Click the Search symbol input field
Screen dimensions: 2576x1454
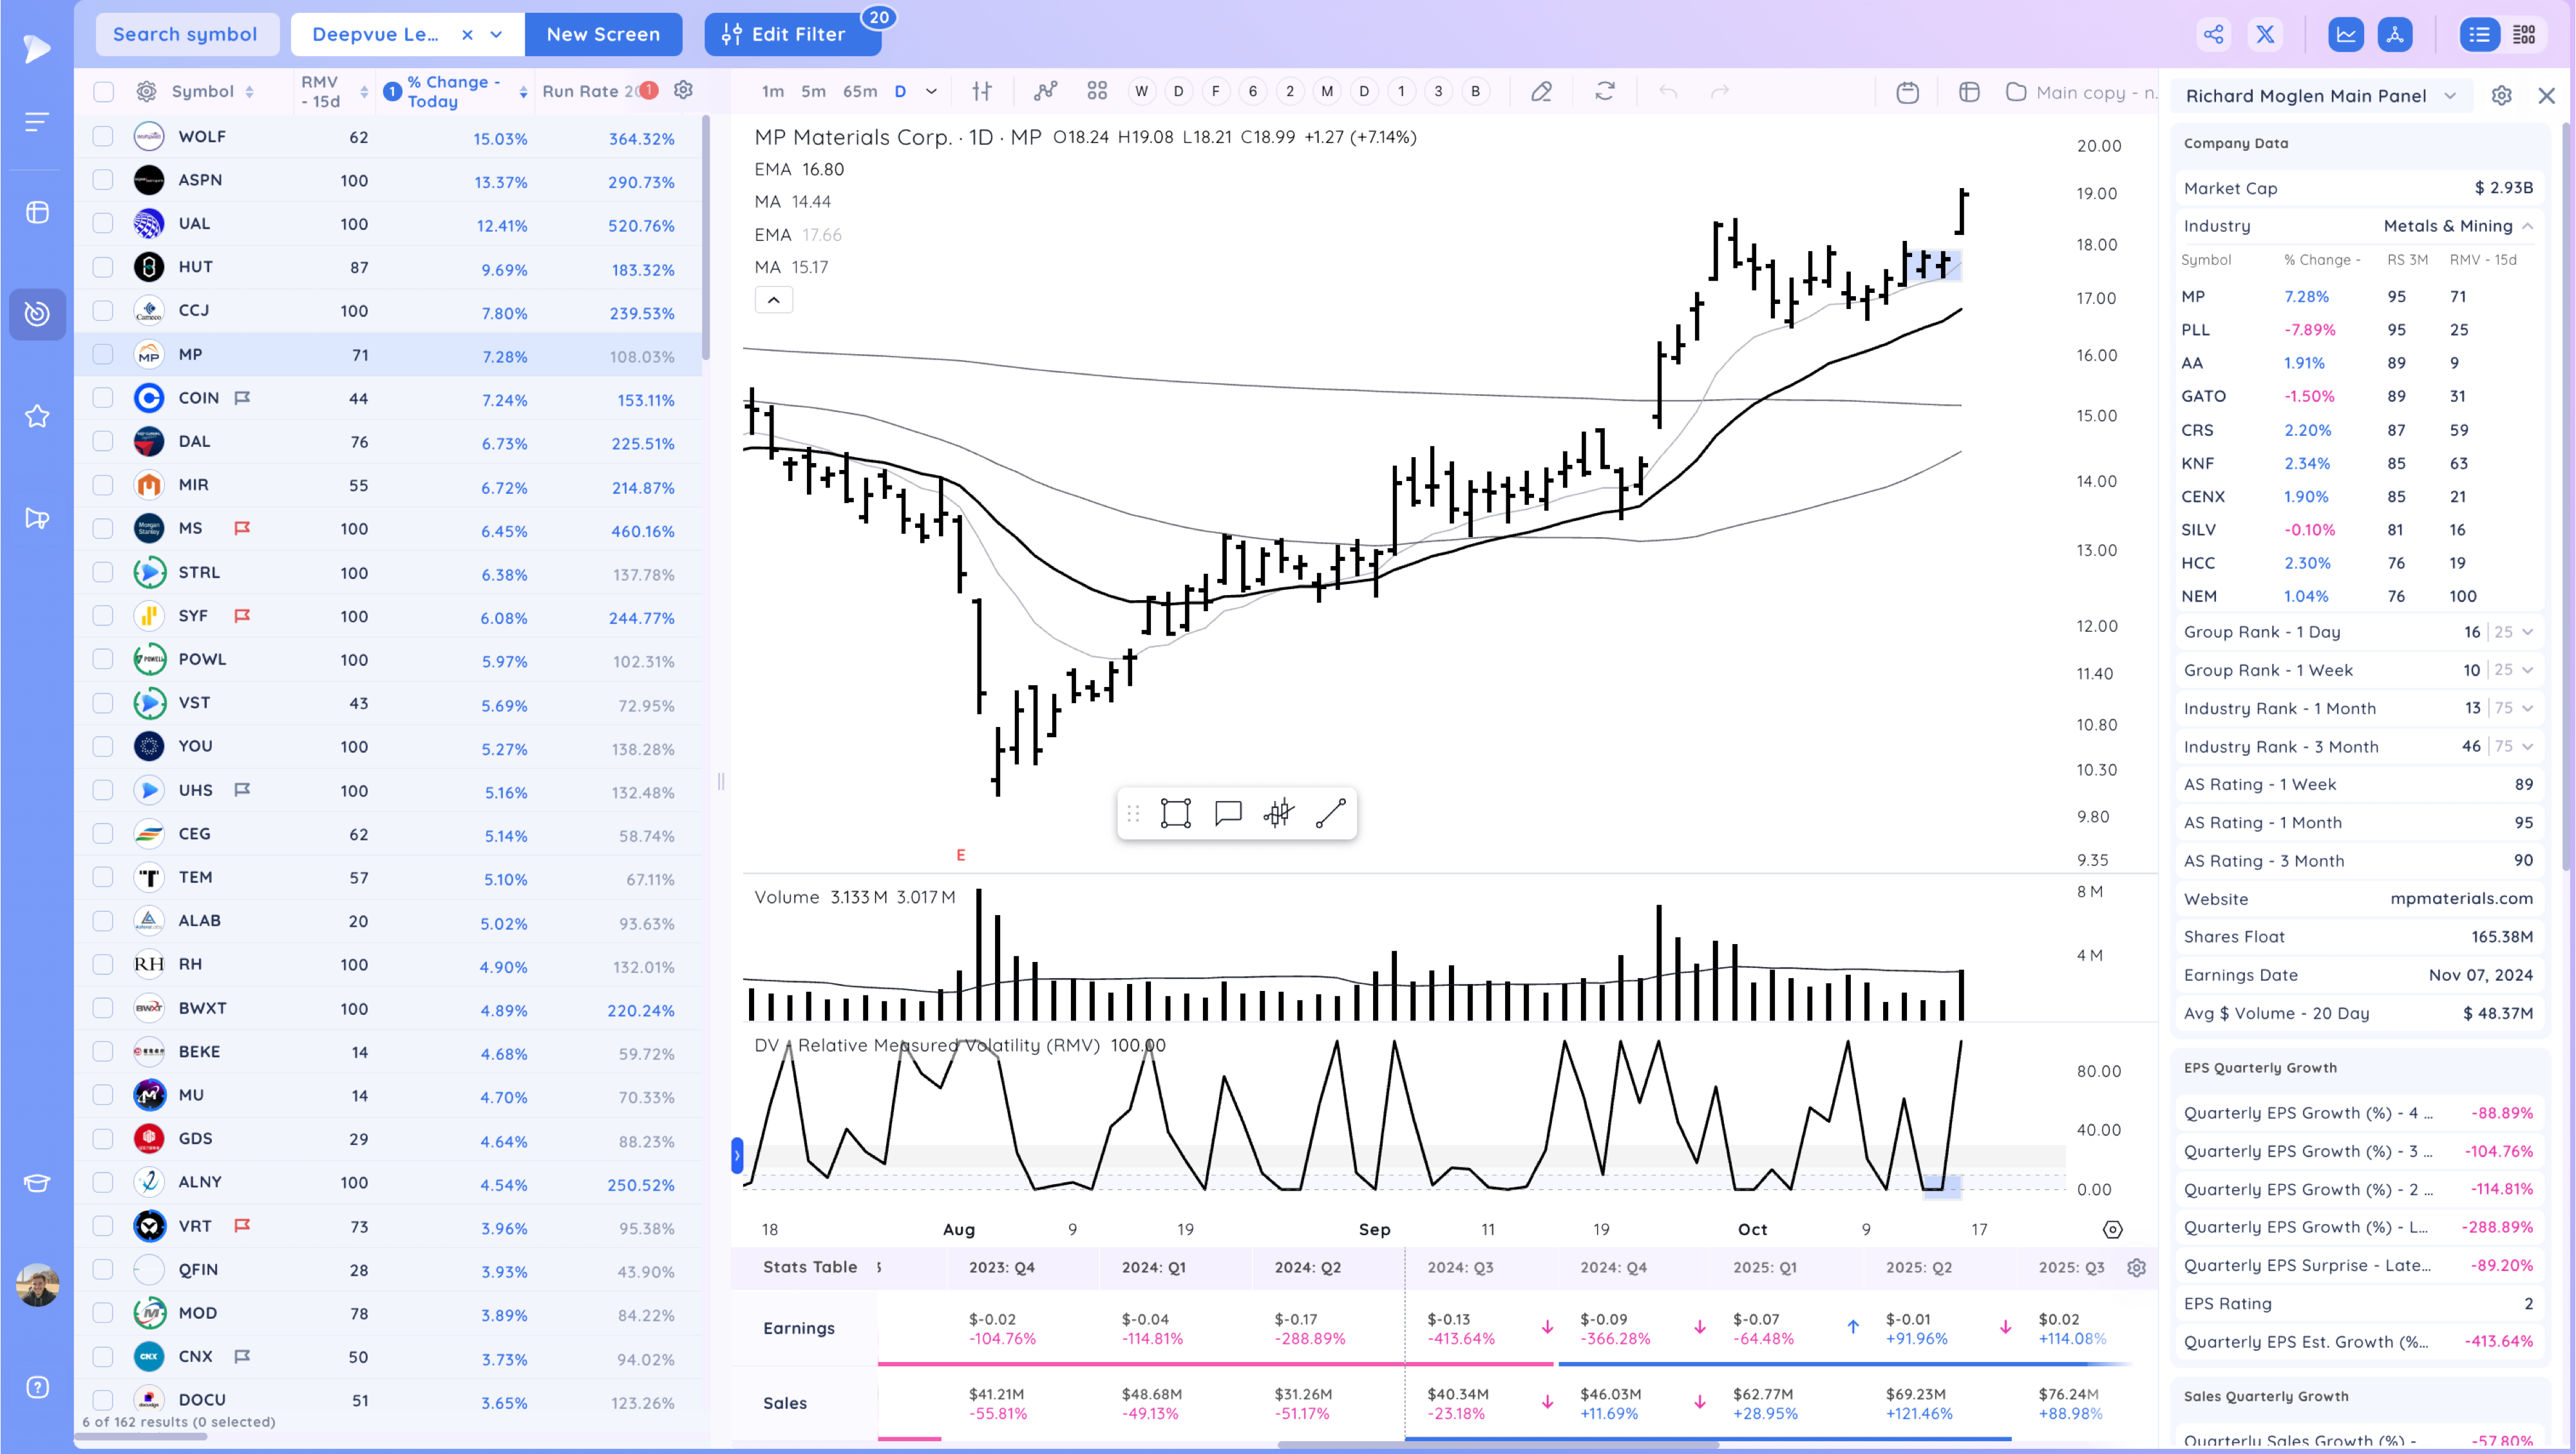pyautogui.click(x=185, y=34)
